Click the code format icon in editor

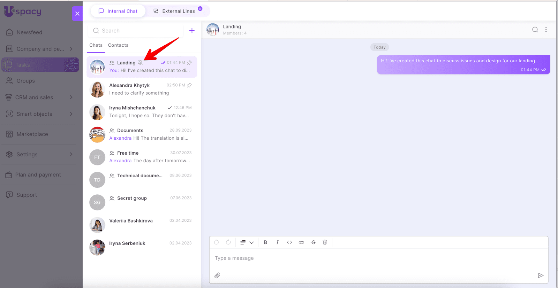[289, 242]
